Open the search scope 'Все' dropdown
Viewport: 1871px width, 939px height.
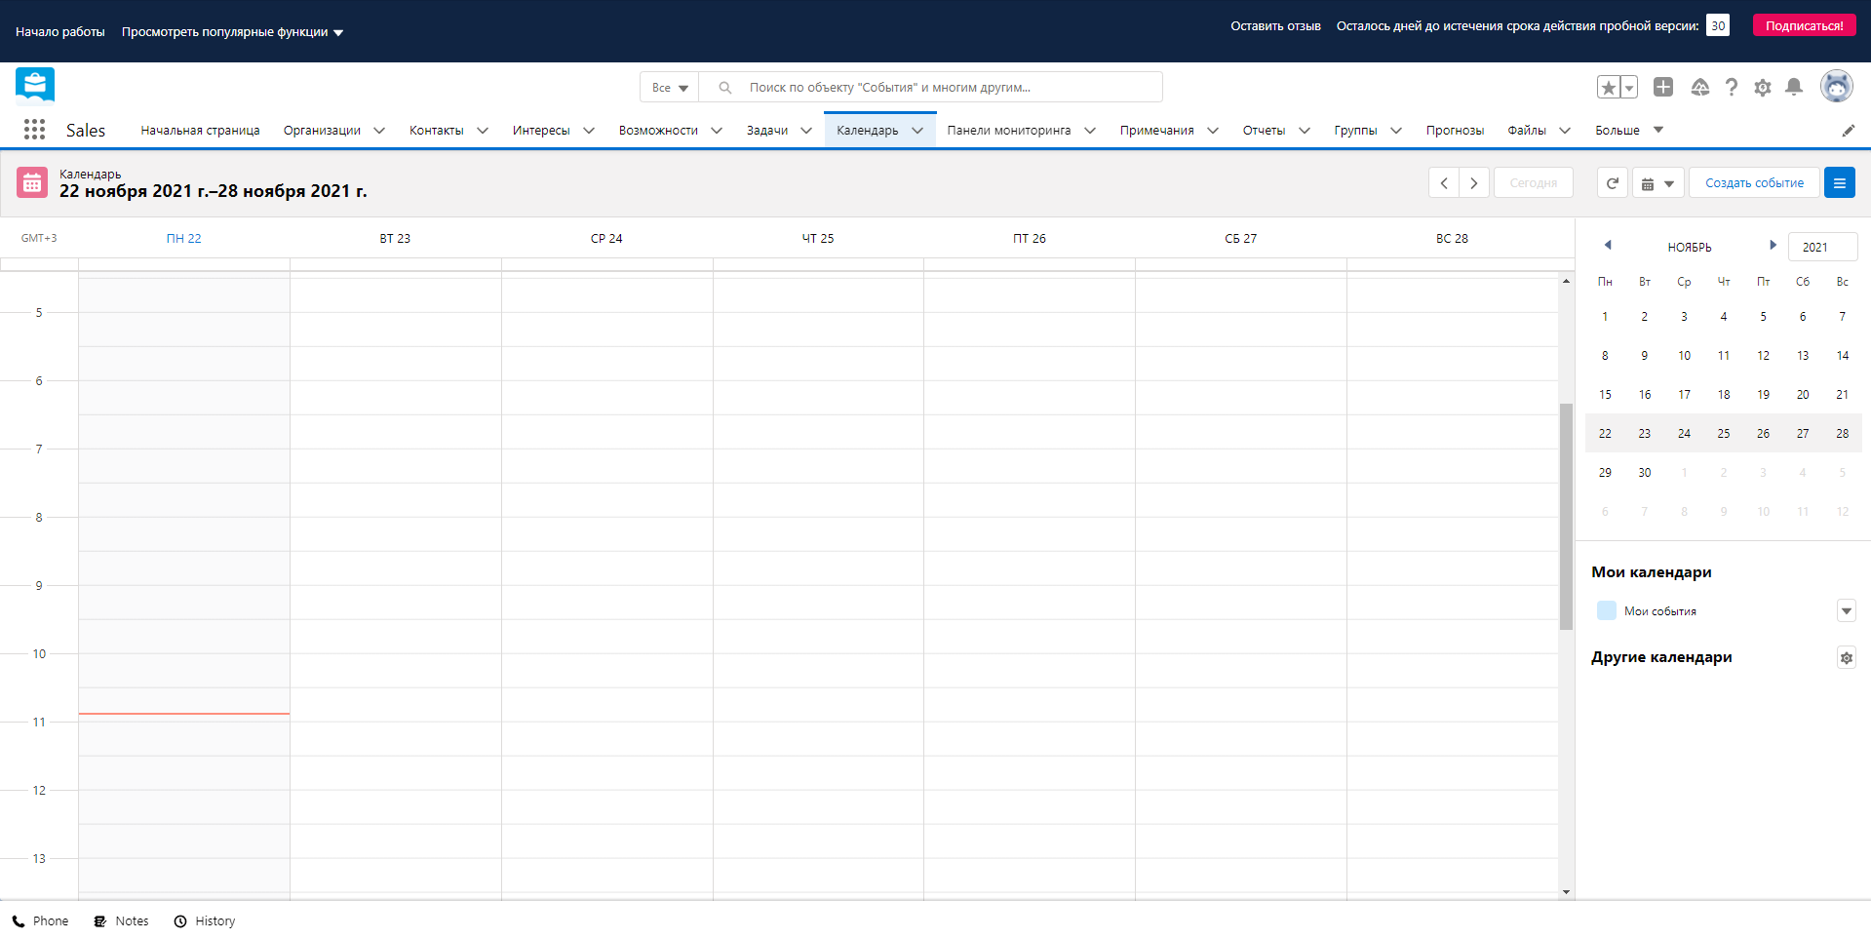(x=670, y=88)
